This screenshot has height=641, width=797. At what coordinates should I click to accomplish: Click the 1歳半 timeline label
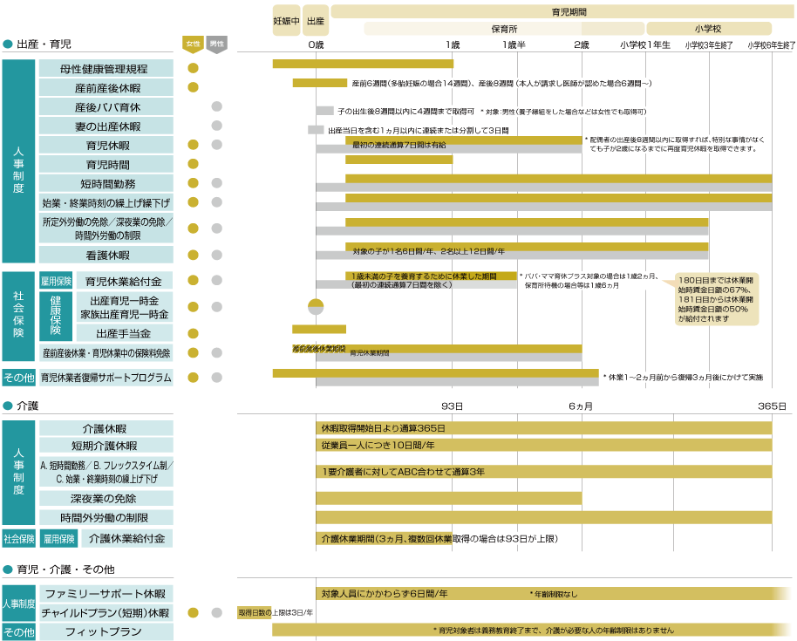tap(514, 44)
